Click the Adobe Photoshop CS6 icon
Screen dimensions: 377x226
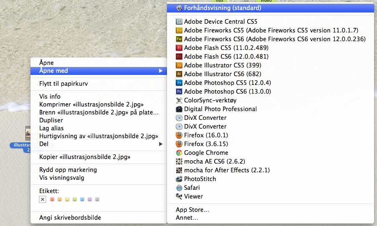pyautogui.click(x=179, y=92)
